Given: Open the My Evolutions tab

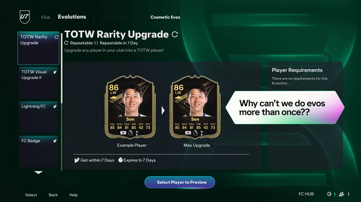Looking at the screenshot, I should click(115, 17).
